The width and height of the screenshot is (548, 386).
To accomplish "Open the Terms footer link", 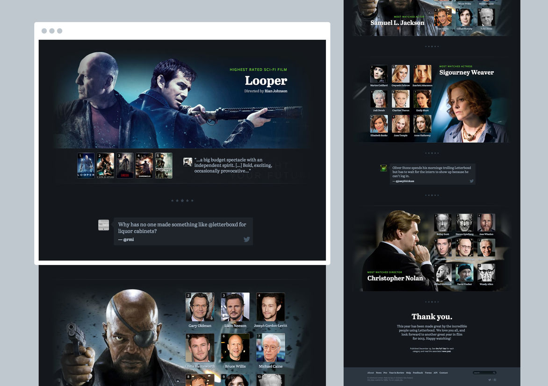I will click(x=428, y=373).
